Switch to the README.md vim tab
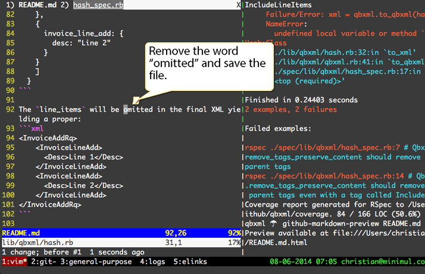425x274 pixels. coord(37,5)
